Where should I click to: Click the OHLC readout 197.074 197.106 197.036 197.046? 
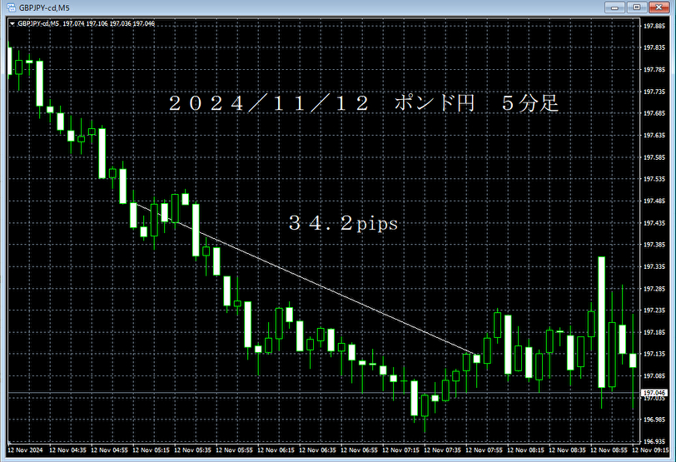click(x=108, y=23)
